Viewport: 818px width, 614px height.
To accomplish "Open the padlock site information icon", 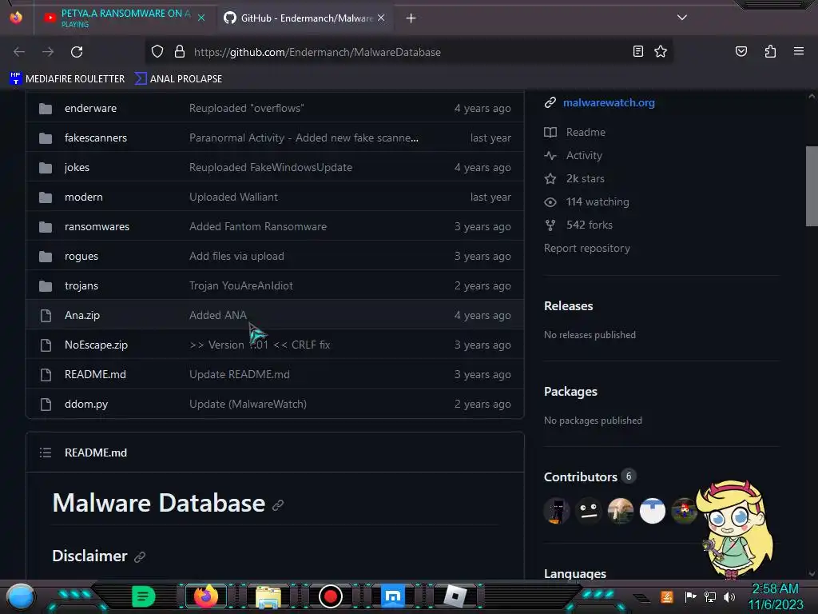I will coord(180,52).
